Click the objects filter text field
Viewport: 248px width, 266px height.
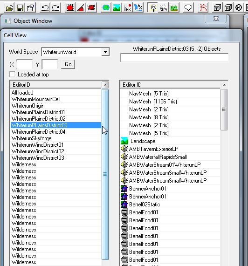(x=174, y=58)
